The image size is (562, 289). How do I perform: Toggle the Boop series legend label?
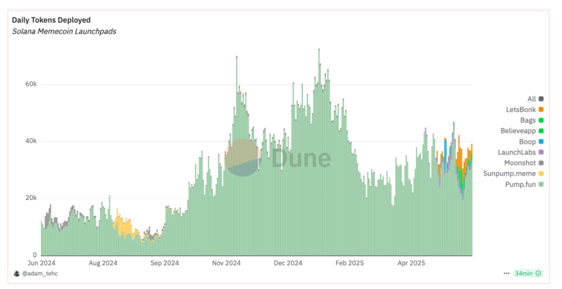click(x=527, y=142)
